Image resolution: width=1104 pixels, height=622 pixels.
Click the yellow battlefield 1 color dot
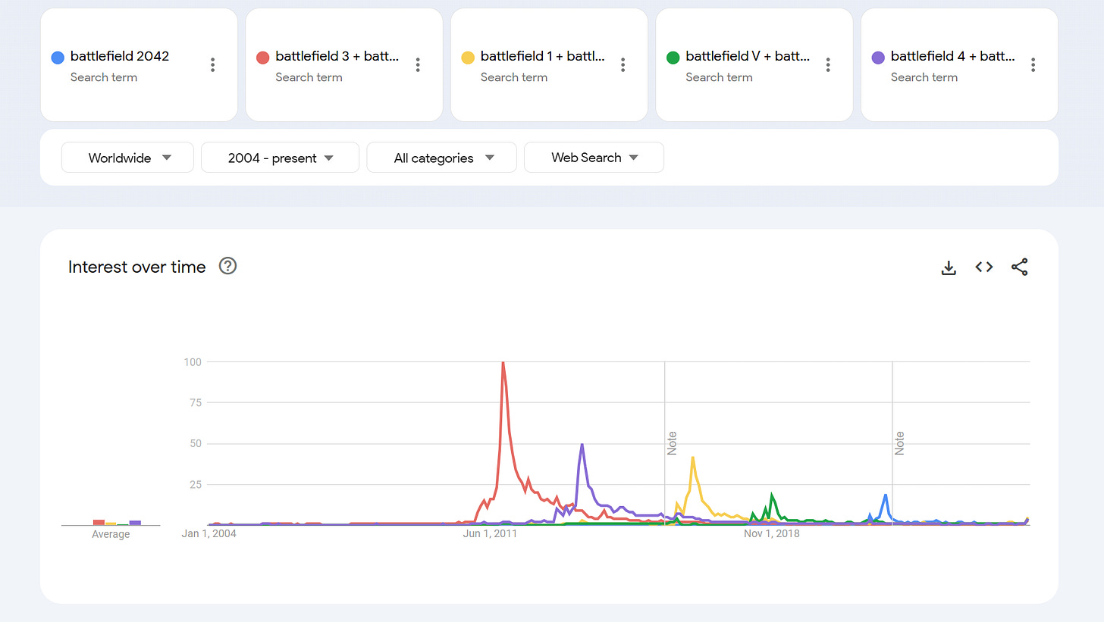tap(468, 57)
